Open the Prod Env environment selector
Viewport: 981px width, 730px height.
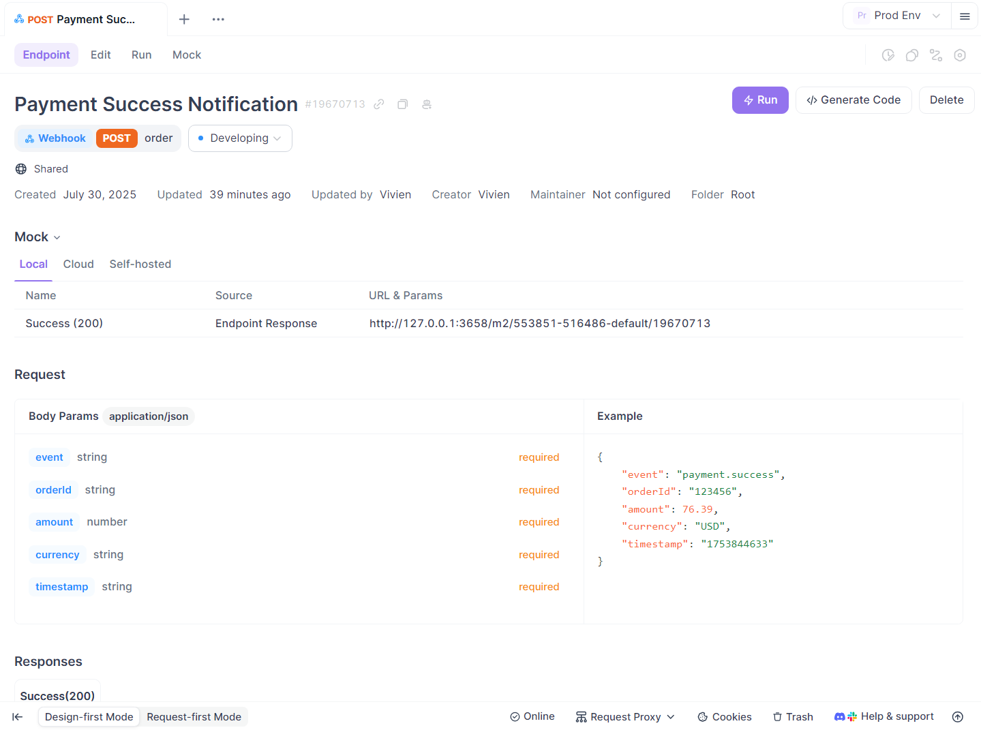tap(898, 16)
